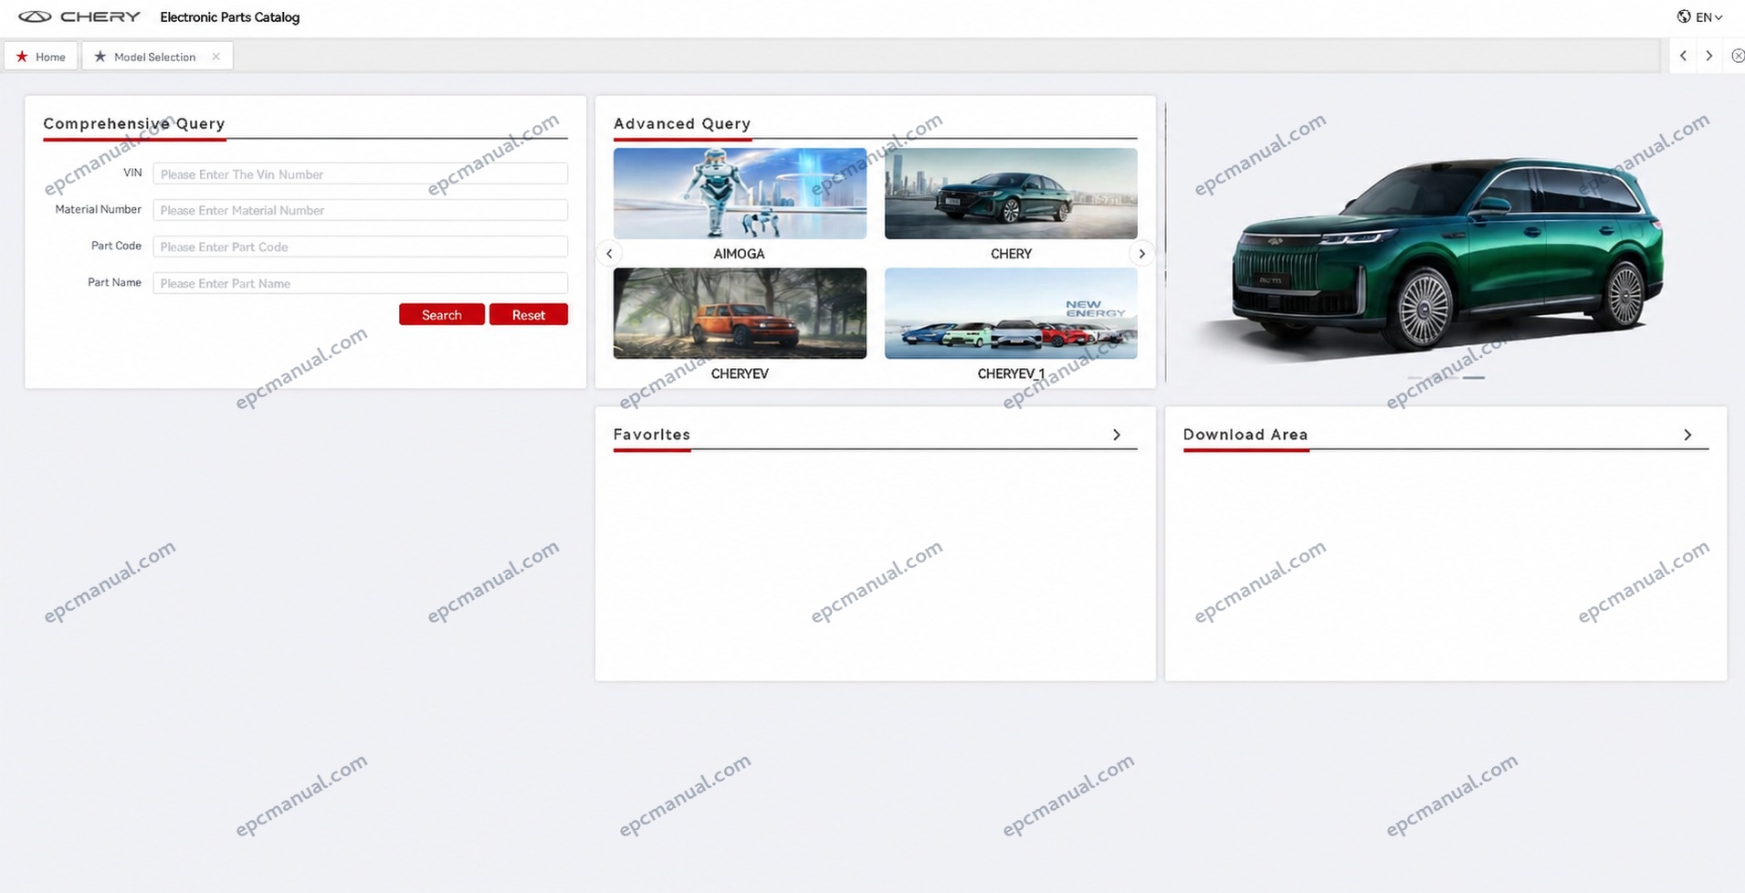Focus the Material Number input field

pyautogui.click(x=360, y=210)
